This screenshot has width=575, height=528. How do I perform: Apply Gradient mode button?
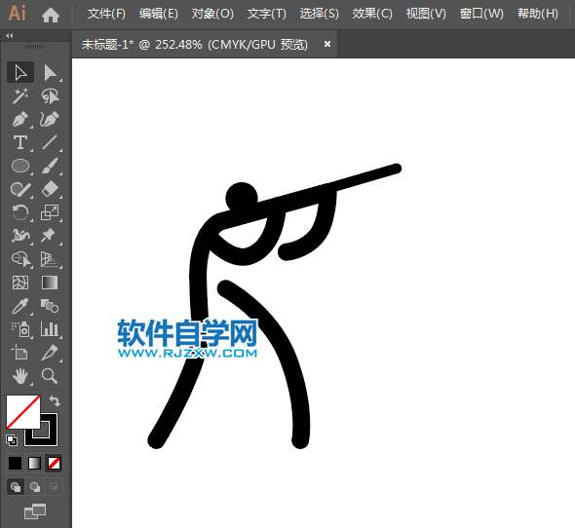[x=34, y=463]
